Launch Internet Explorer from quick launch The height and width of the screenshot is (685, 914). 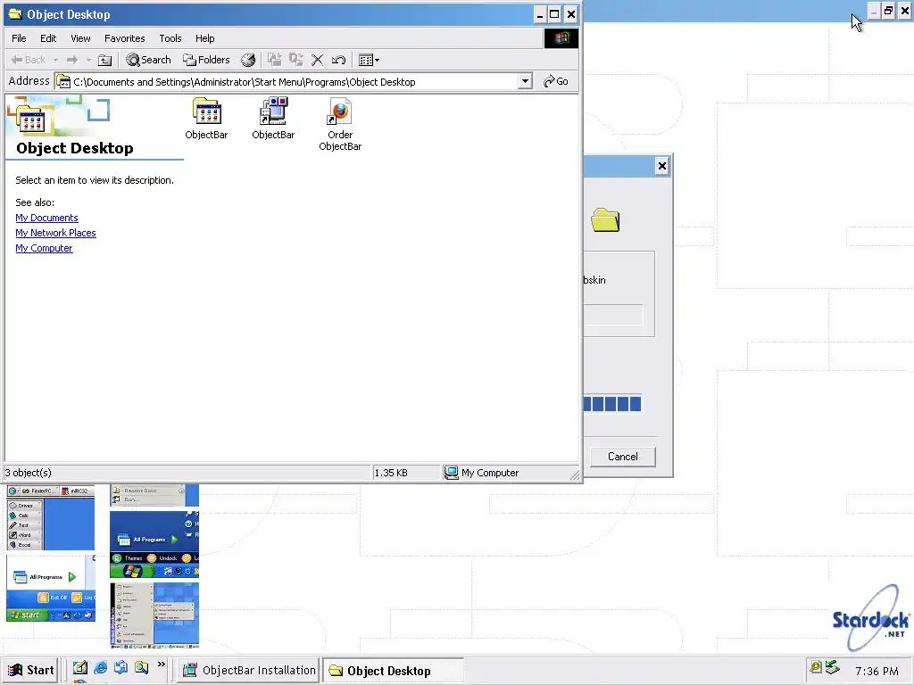pos(101,668)
